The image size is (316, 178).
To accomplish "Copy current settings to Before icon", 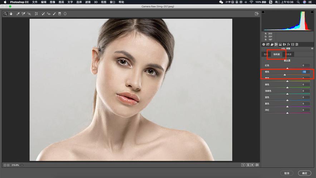I will [252, 165].
